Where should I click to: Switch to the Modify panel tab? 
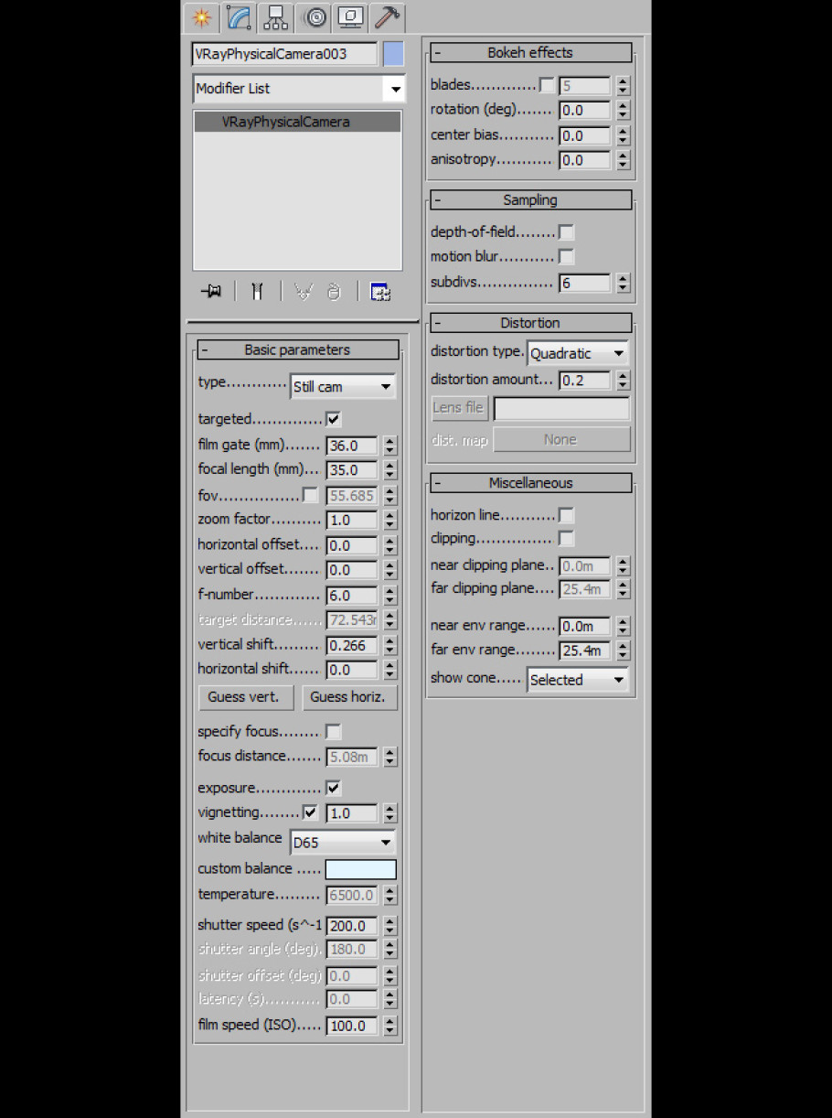click(239, 17)
